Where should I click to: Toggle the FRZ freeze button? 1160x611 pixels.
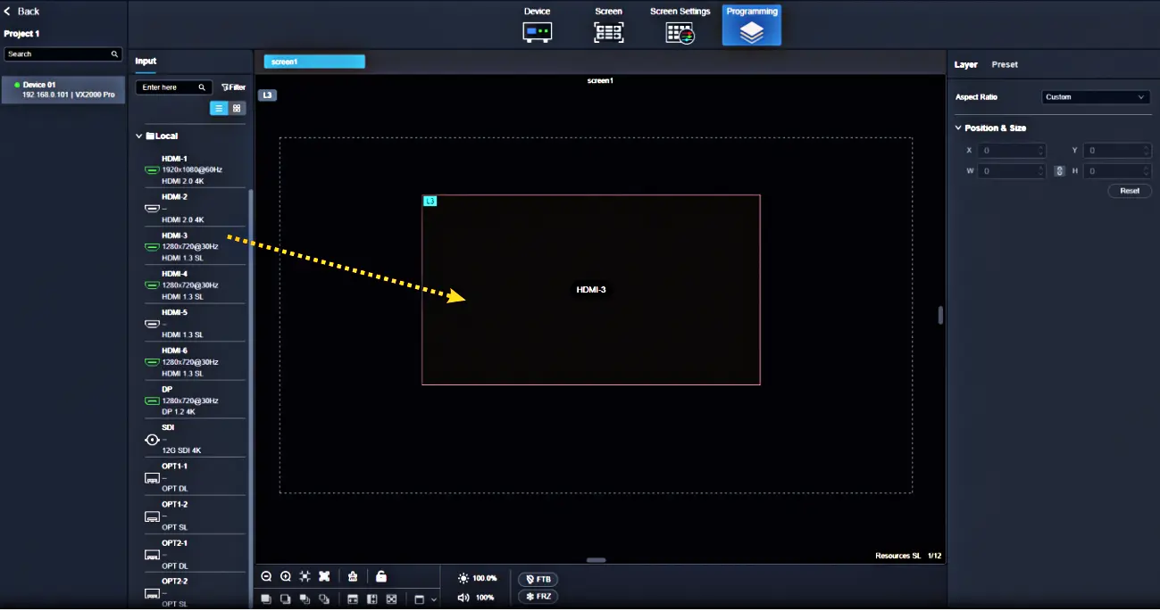tap(538, 597)
